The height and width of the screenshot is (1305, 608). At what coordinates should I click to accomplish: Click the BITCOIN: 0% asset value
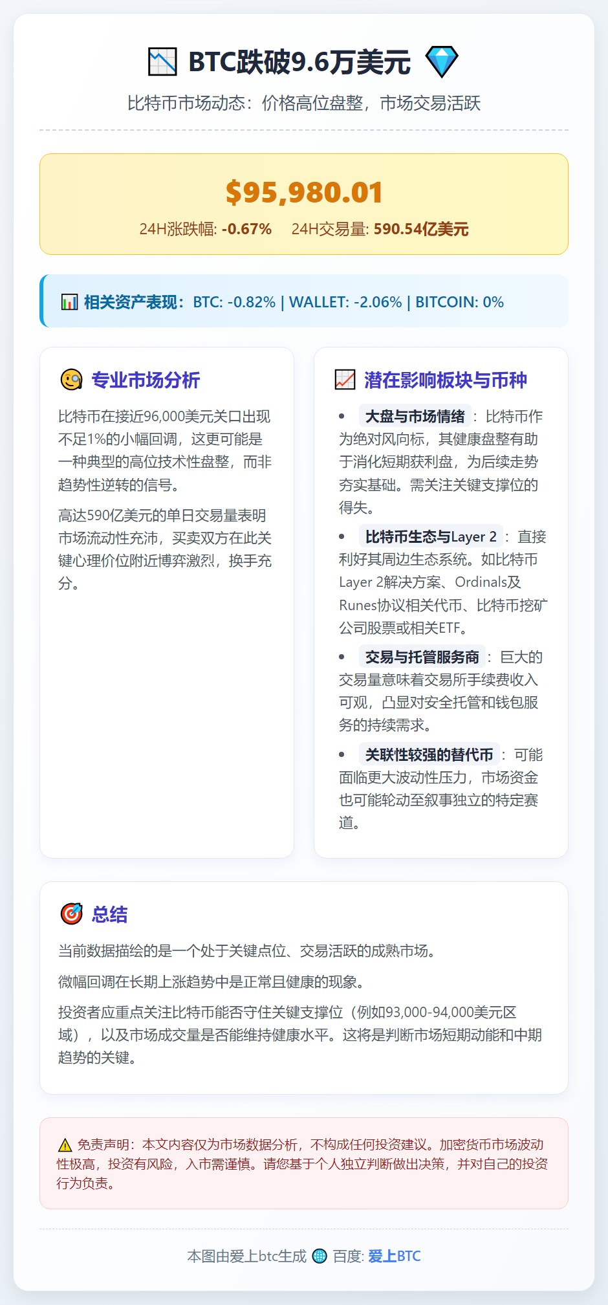pos(459,302)
